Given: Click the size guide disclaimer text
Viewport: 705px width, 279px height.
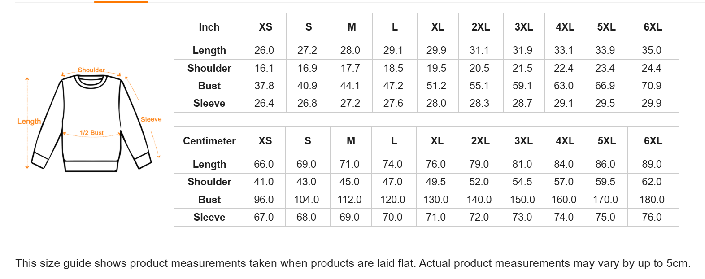Looking at the screenshot, I should point(353,263).
